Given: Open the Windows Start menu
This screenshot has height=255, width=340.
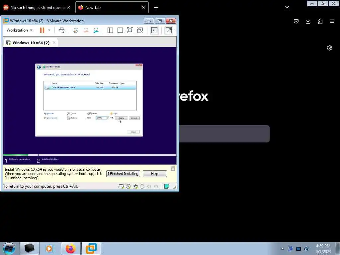Looking at the screenshot, I should pyautogui.click(x=9, y=248).
